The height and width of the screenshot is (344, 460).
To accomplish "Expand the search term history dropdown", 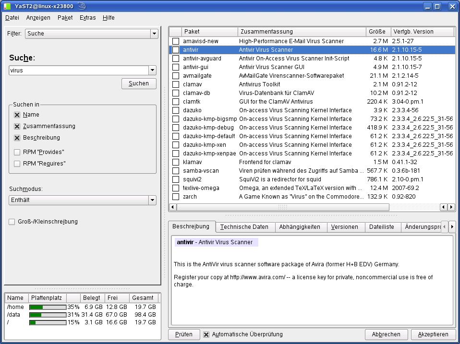I will 152,71.
